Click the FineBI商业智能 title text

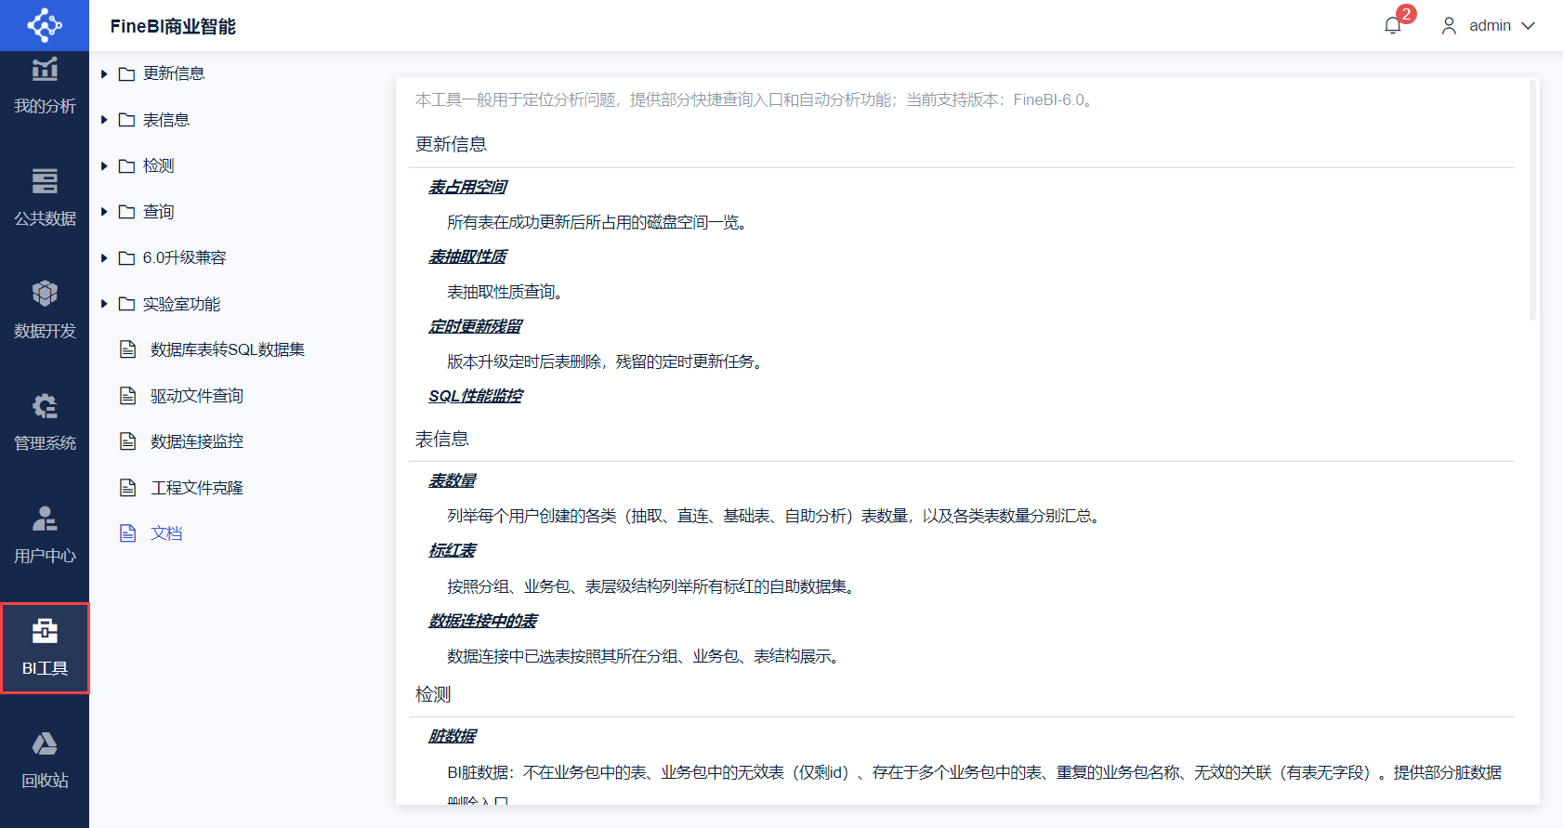pos(173,26)
